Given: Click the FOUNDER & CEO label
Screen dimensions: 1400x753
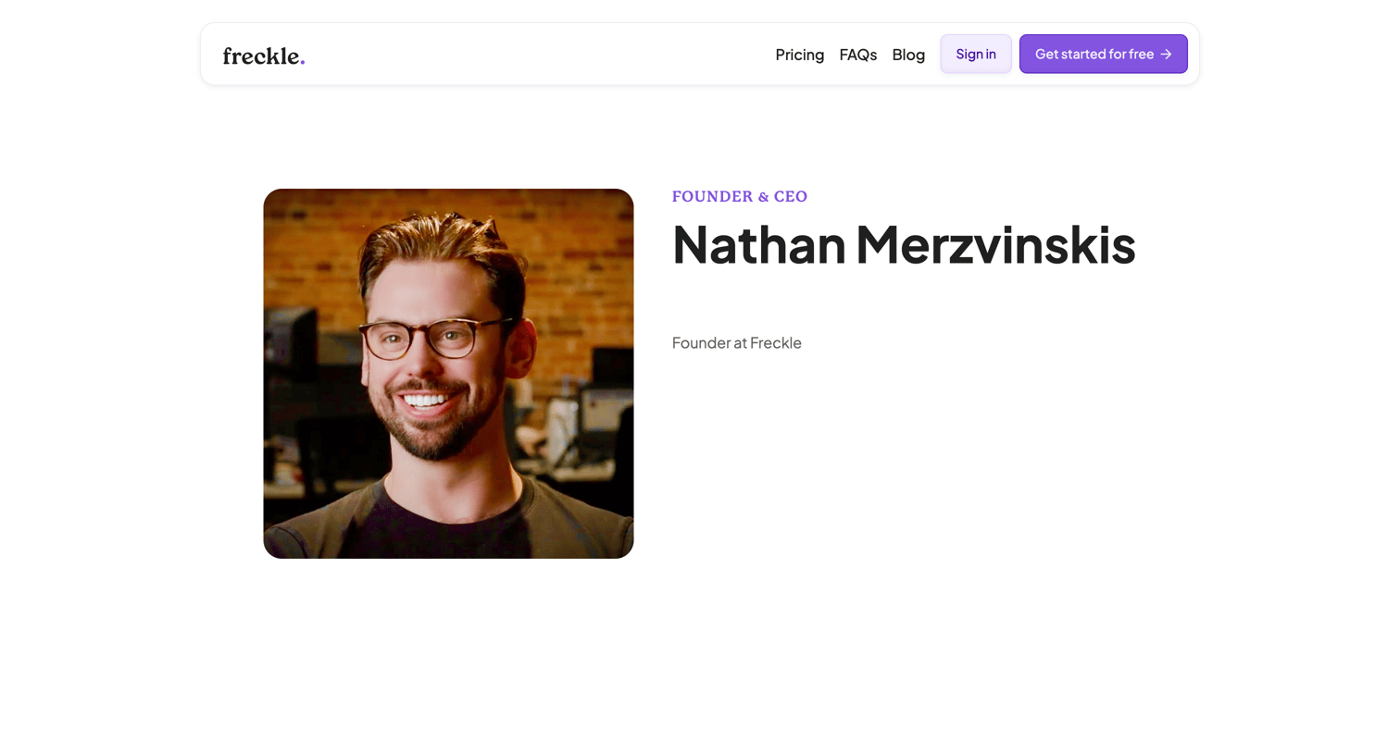Looking at the screenshot, I should pos(740,196).
